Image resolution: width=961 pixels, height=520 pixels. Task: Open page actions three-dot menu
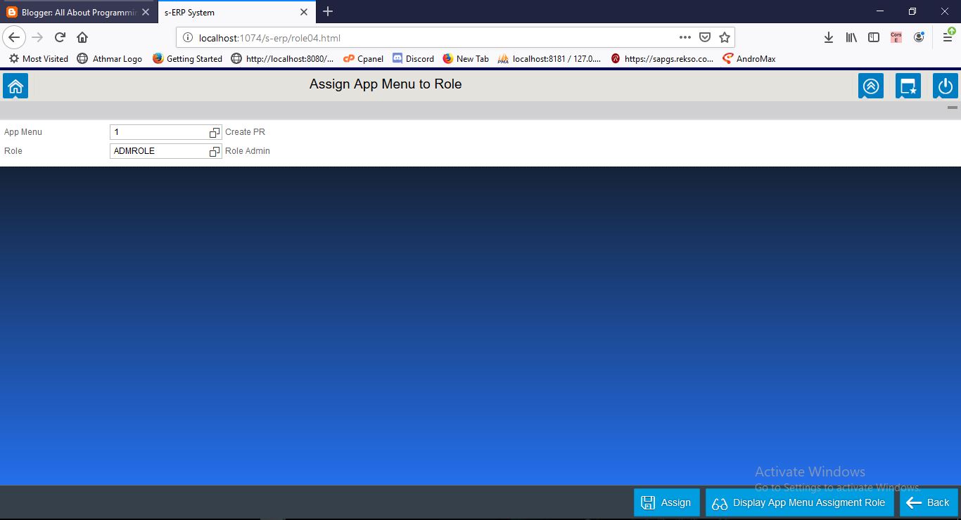[685, 37]
